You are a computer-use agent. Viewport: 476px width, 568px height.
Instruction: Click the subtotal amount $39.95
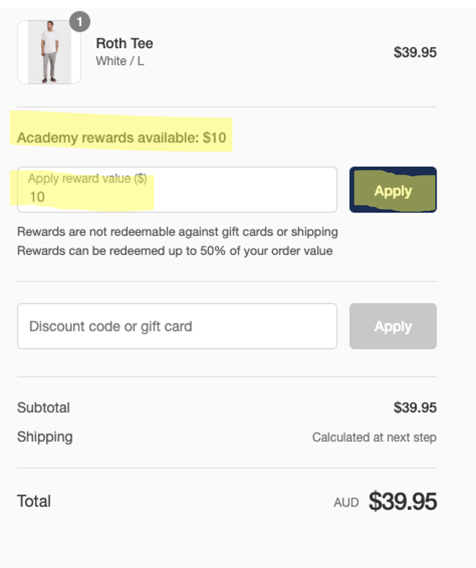click(x=415, y=407)
